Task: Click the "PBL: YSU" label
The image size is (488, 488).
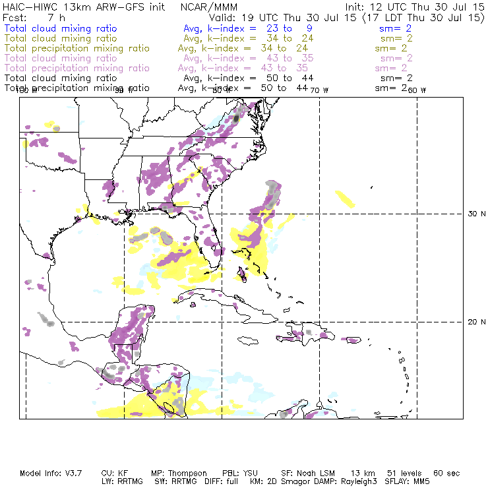Action: coord(240,473)
